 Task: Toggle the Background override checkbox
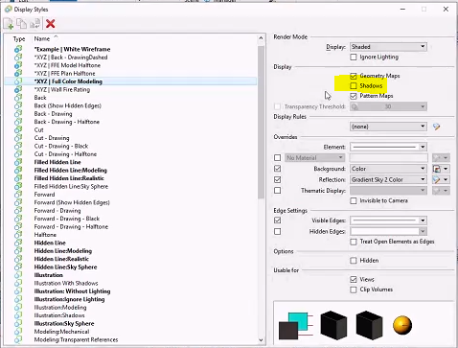pos(278,169)
